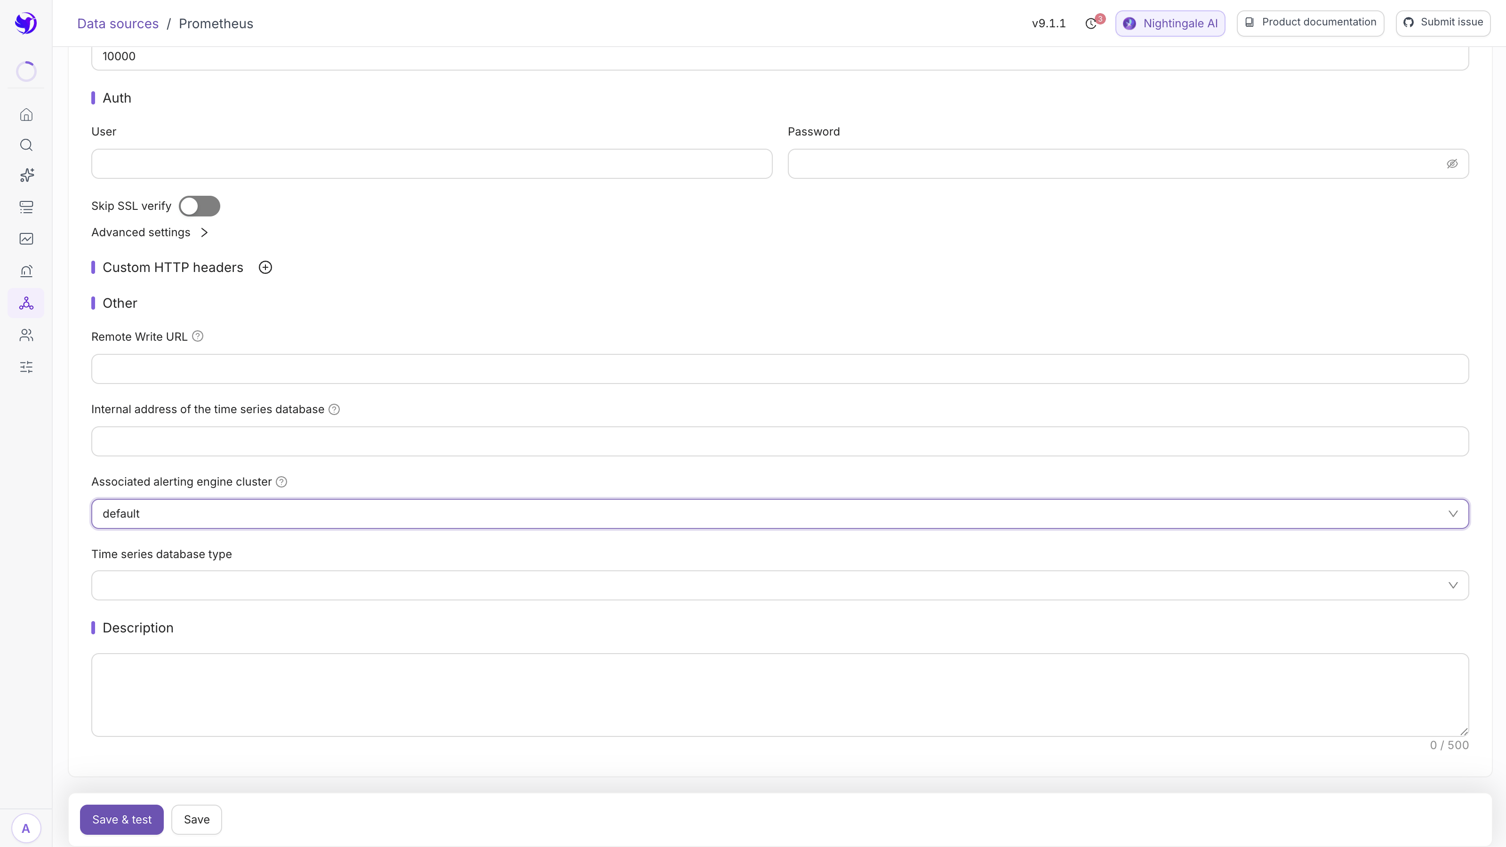Toggle password visibility eye icon
The image size is (1506, 847).
click(x=1452, y=164)
